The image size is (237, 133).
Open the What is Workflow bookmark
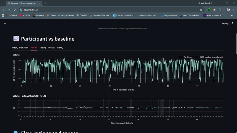pos(214,15)
